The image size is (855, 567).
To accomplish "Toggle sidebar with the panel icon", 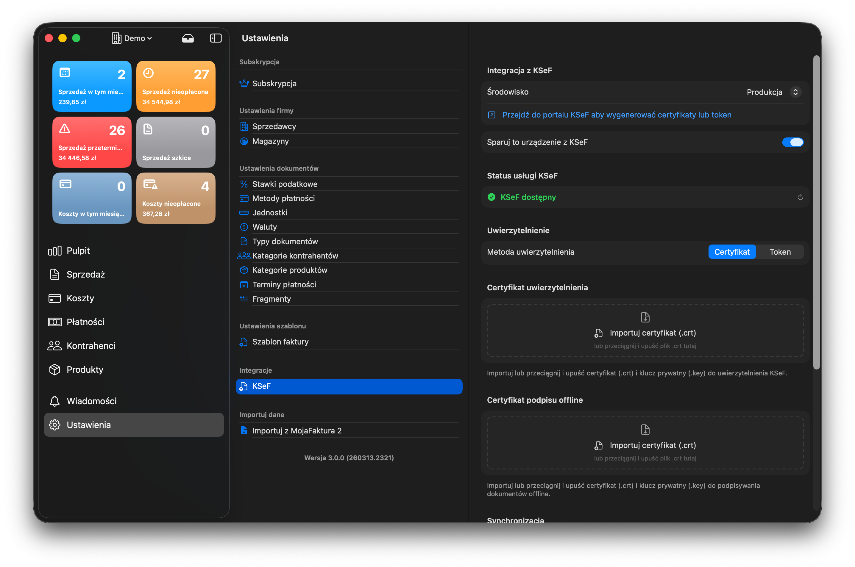I will [216, 38].
